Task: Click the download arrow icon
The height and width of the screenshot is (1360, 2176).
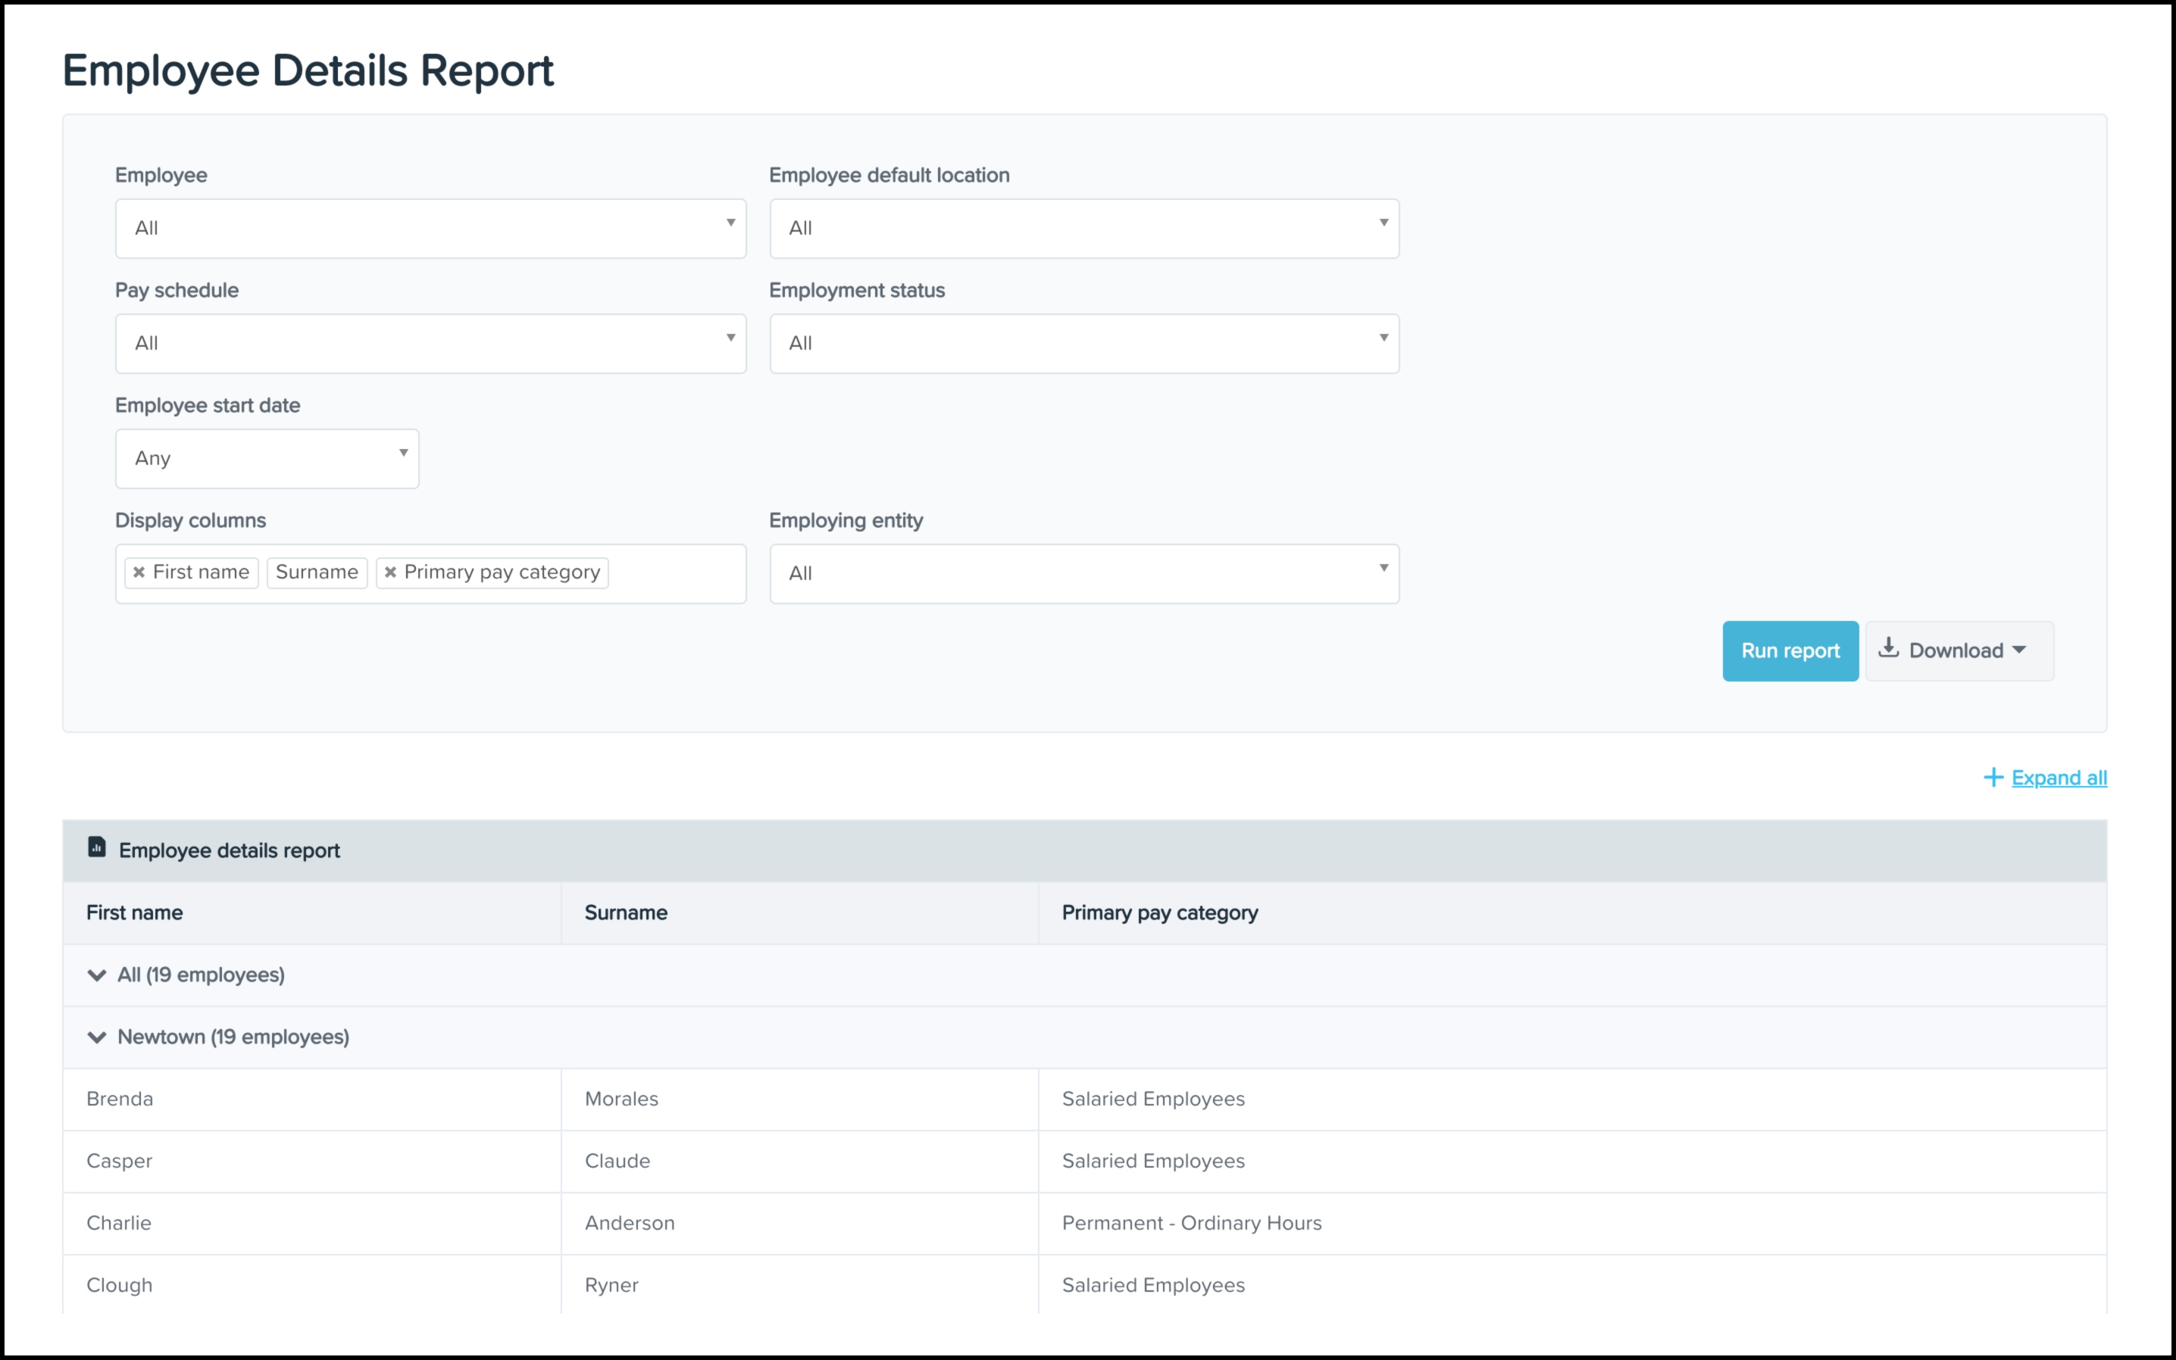Action: [x=1888, y=648]
